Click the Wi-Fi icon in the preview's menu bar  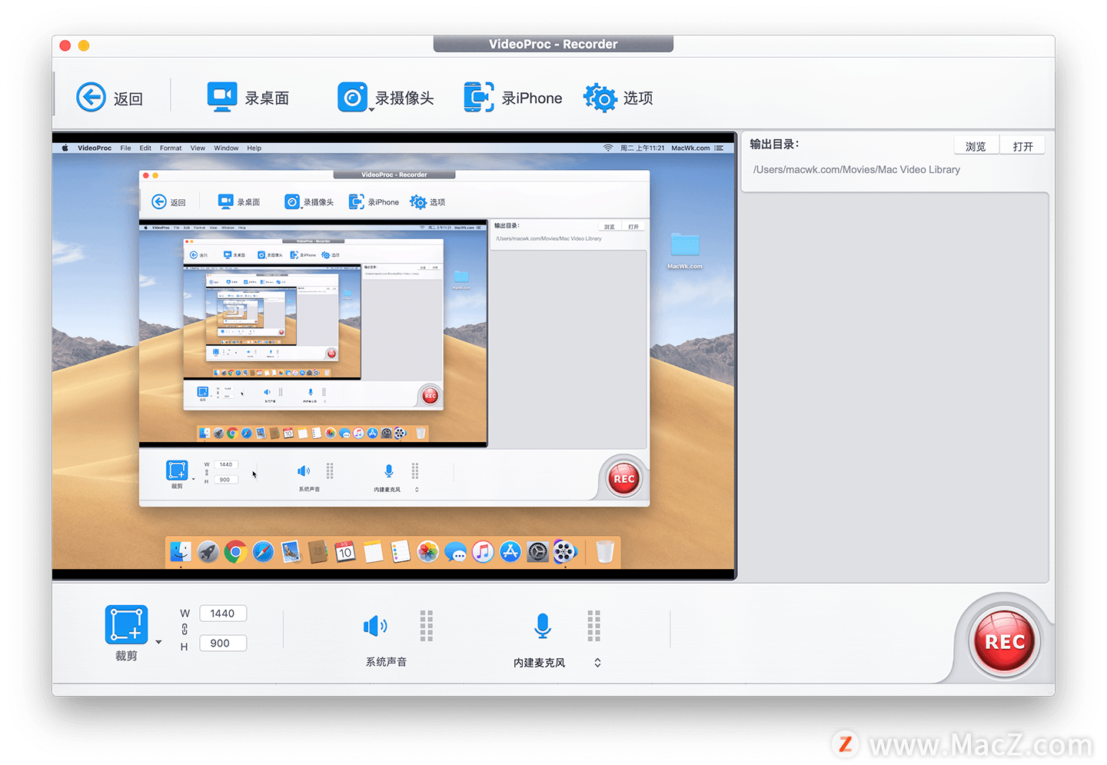[x=608, y=148]
